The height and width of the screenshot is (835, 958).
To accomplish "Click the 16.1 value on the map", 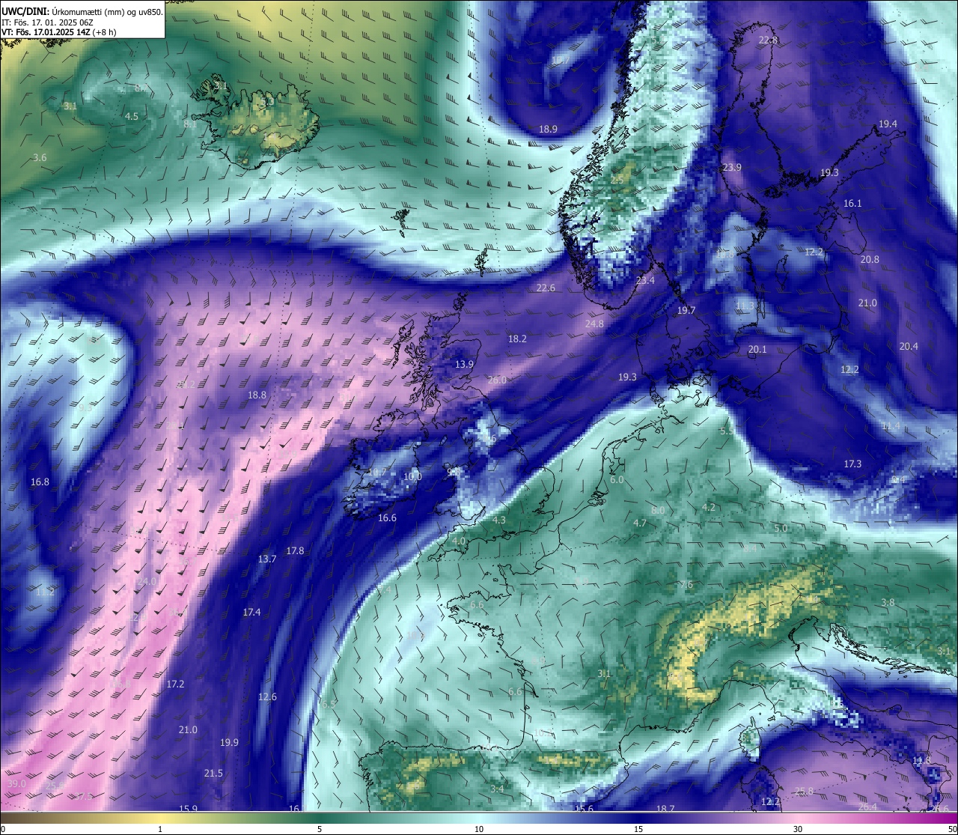I will pyautogui.click(x=853, y=204).
